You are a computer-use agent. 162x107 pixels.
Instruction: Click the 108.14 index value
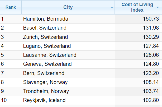(x=151, y=82)
